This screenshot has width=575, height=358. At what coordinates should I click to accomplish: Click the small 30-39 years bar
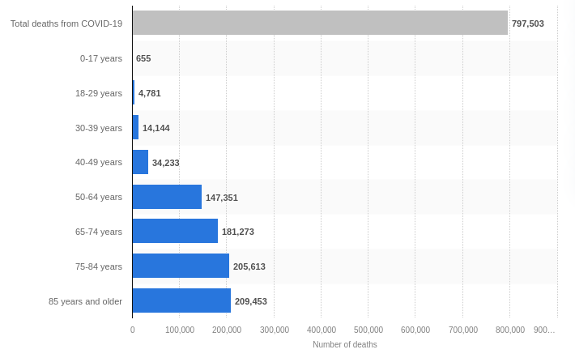(135, 127)
